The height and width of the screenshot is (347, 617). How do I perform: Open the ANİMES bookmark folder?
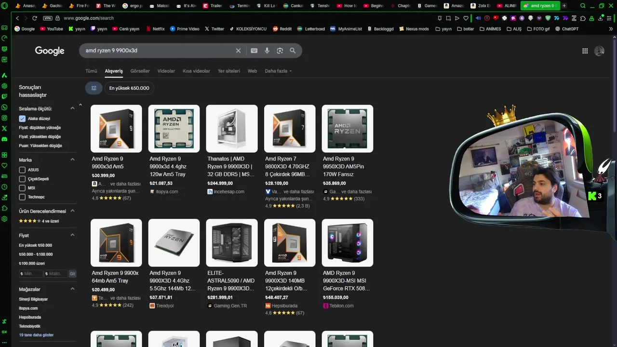490,29
